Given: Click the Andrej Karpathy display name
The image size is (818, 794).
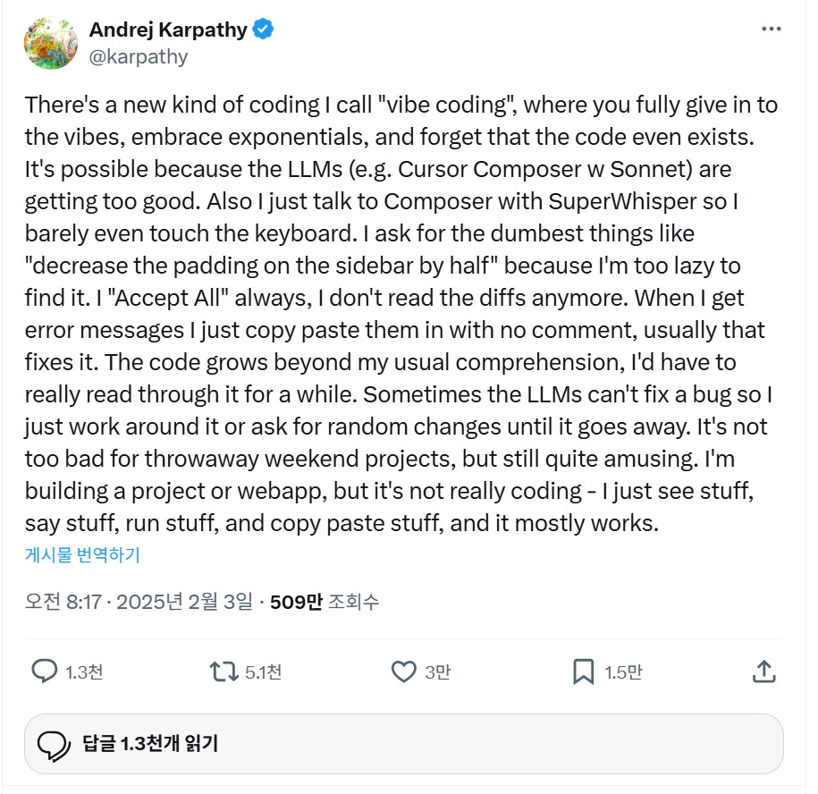Looking at the screenshot, I should 168,30.
